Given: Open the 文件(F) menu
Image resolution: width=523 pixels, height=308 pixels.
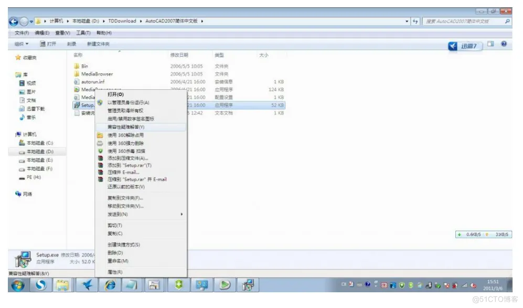Looking at the screenshot, I should point(22,33).
